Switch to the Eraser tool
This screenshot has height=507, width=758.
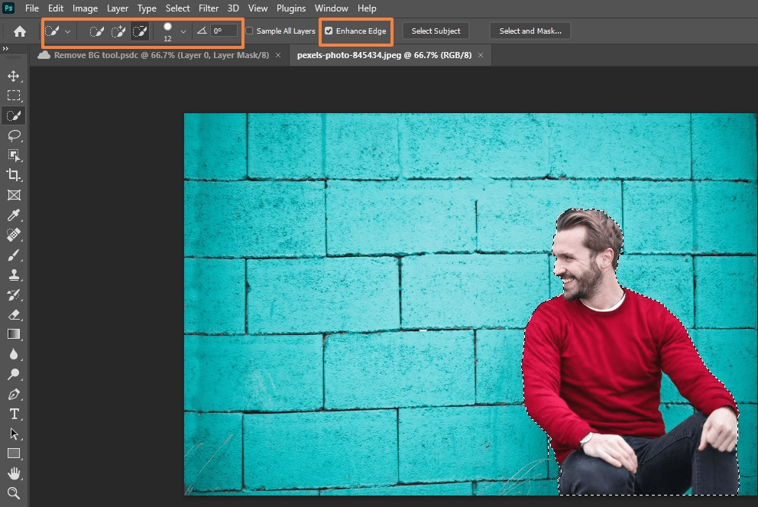[x=13, y=314]
